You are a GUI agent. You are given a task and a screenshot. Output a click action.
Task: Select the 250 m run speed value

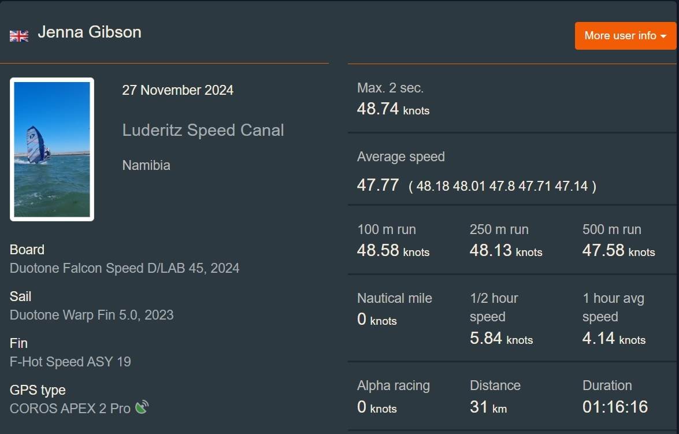[506, 250]
